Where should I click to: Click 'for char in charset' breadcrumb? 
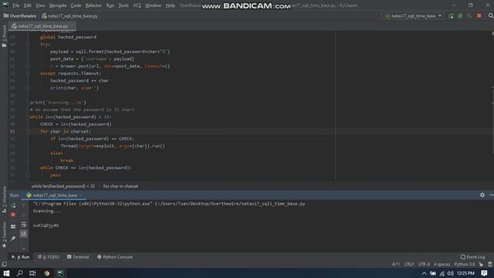[120, 186]
